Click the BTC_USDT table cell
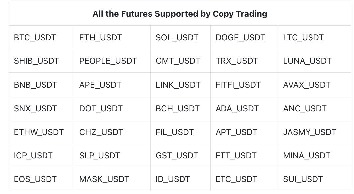Screen dimensions: 354x194 pos(35,38)
